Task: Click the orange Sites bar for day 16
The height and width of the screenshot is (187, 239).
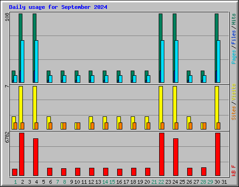Action: click(120, 126)
